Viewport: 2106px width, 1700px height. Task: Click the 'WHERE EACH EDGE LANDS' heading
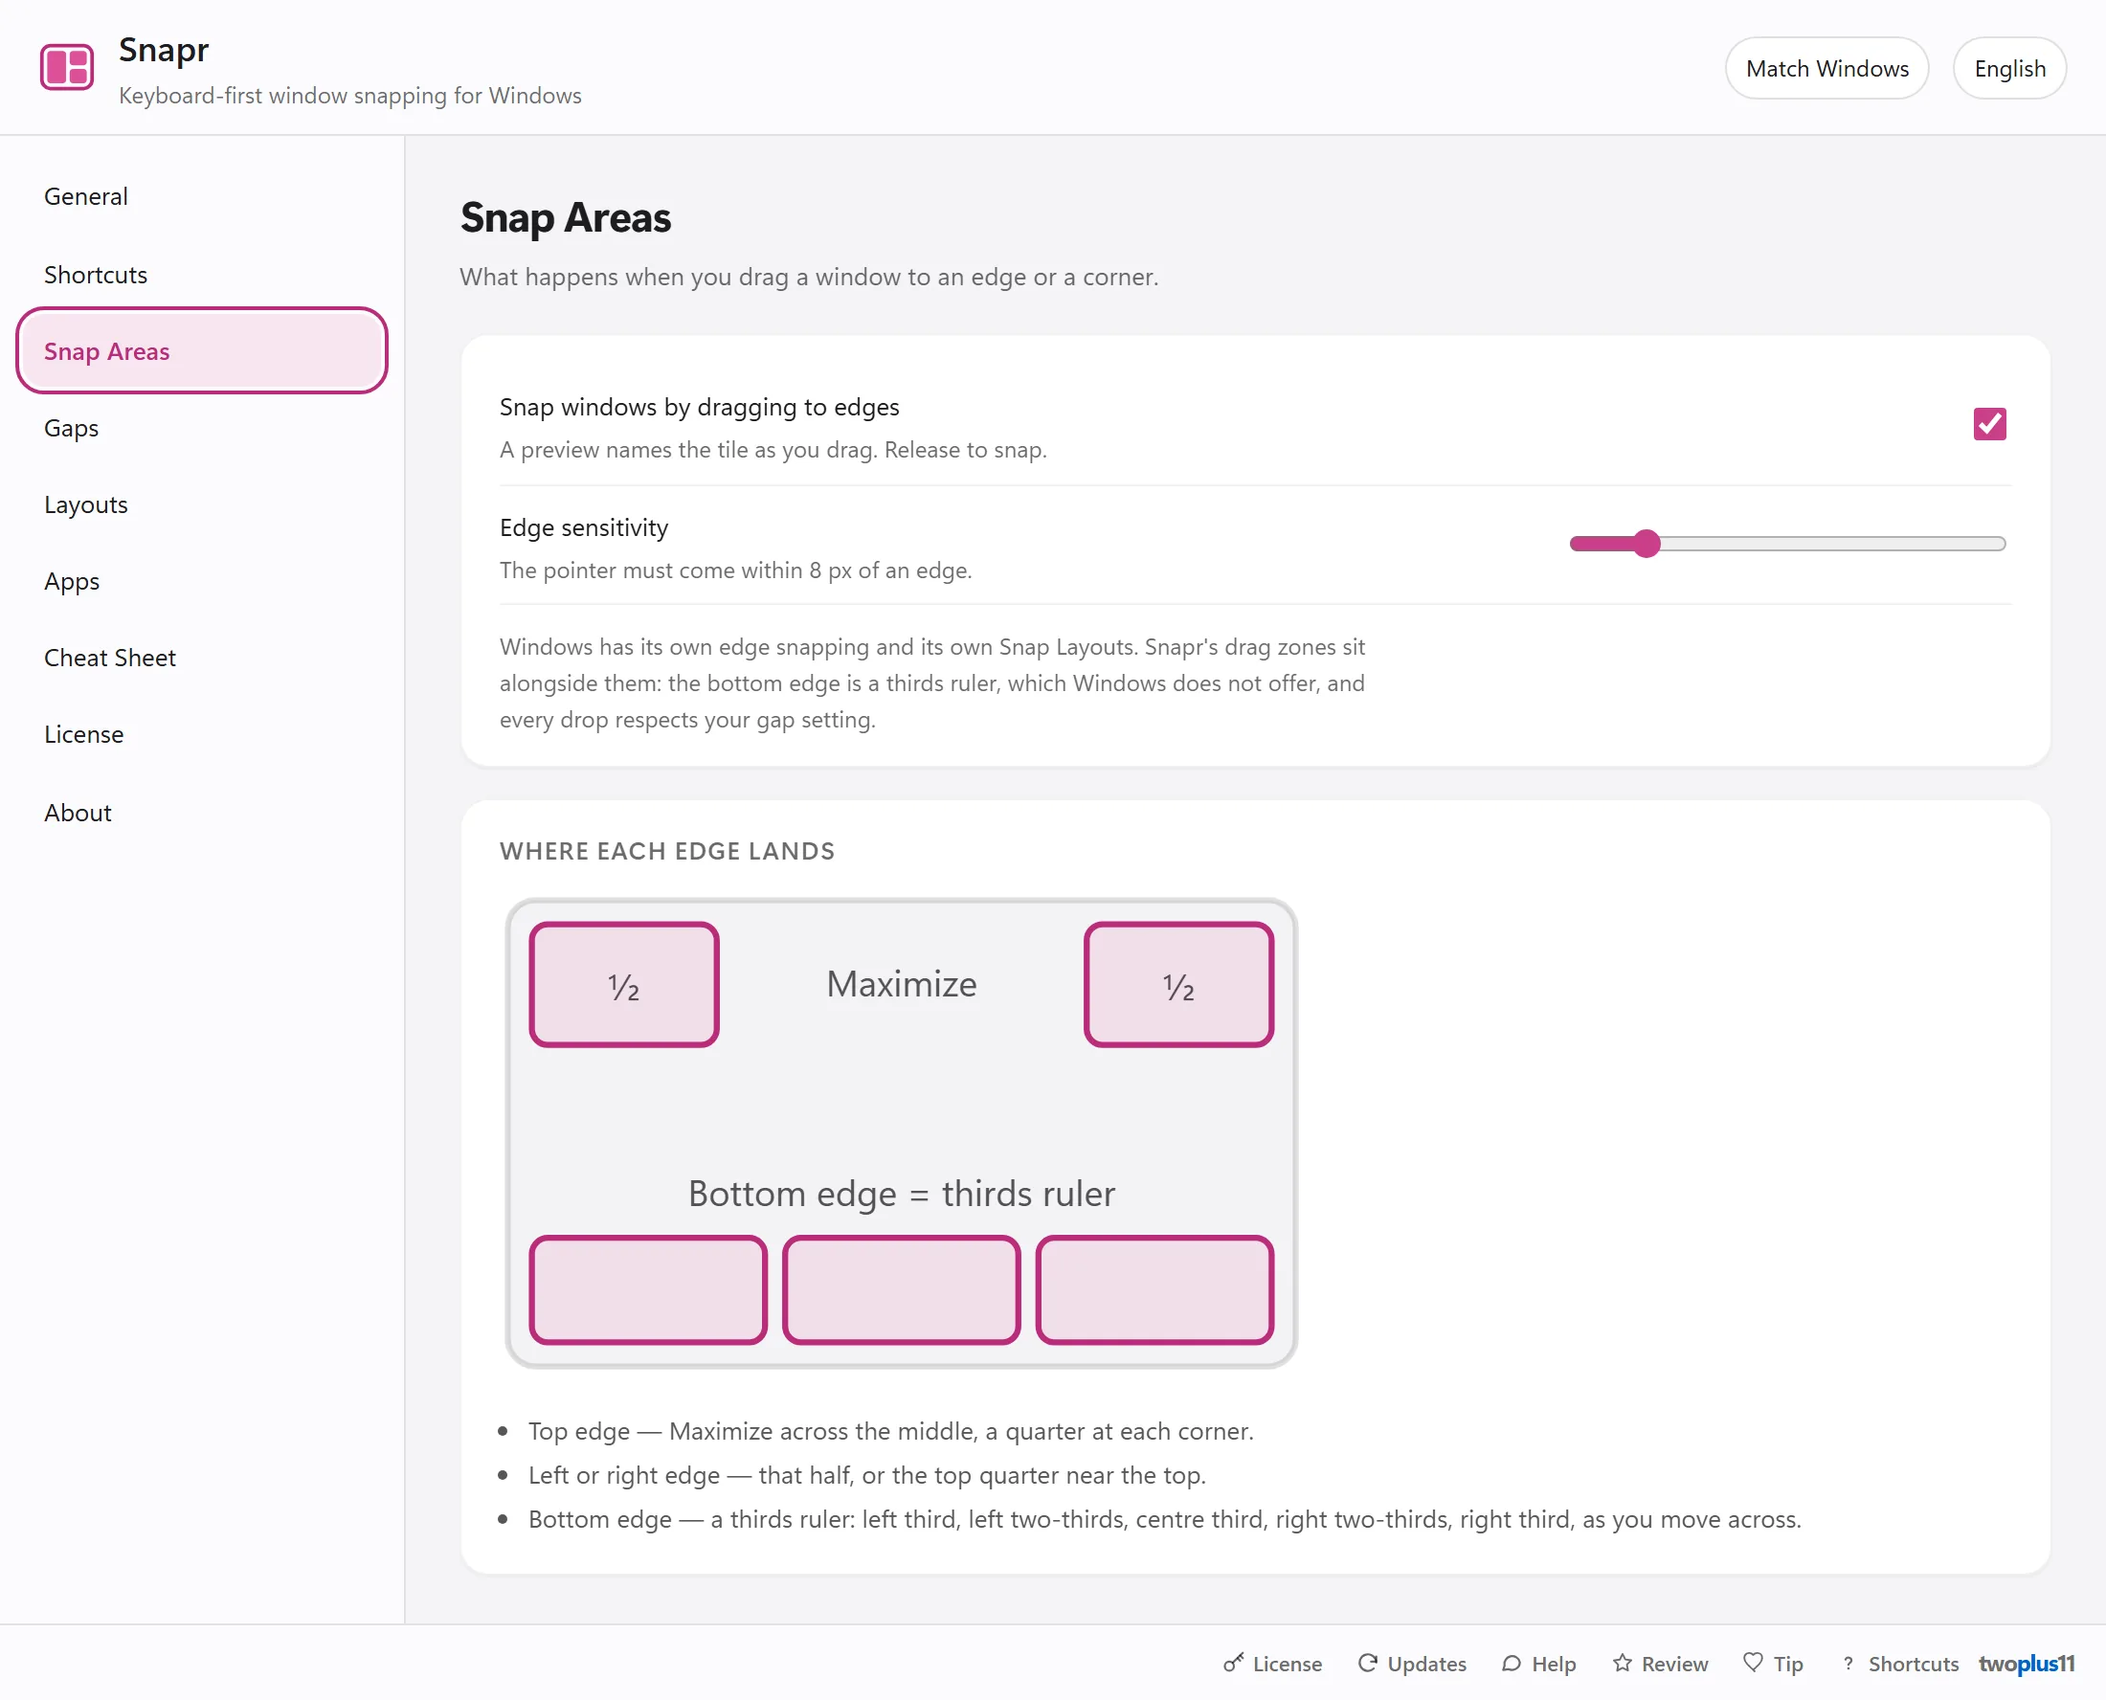tap(667, 851)
